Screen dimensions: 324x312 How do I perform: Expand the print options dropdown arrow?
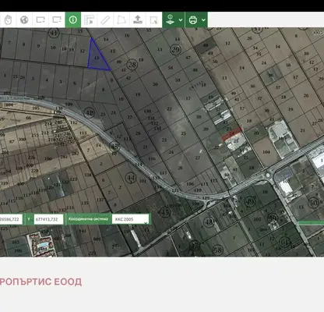point(203,20)
